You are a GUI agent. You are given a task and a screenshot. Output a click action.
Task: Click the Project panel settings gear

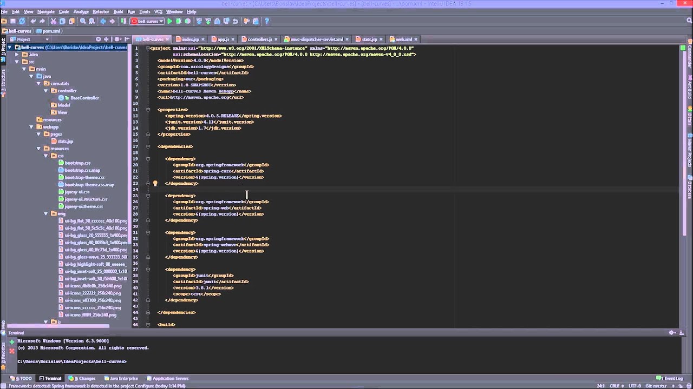coord(117,39)
